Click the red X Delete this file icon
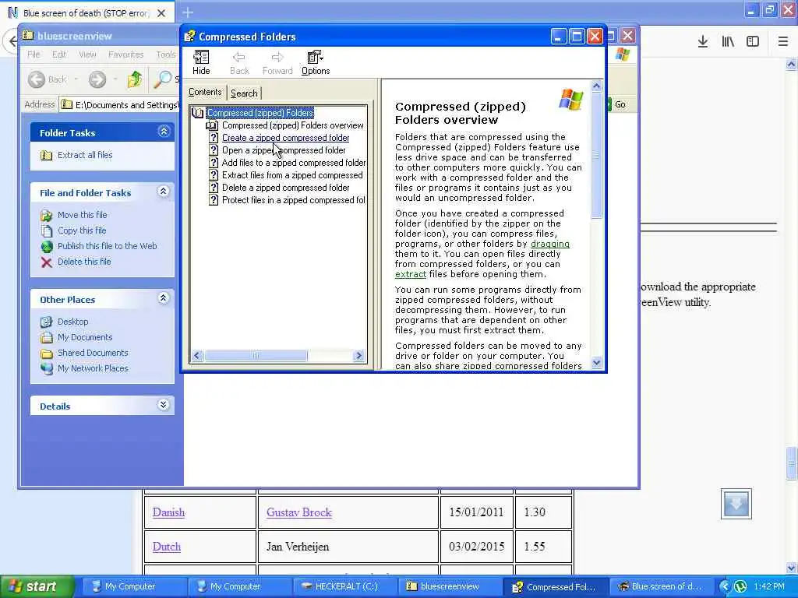798x598 pixels. pyautogui.click(x=46, y=262)
